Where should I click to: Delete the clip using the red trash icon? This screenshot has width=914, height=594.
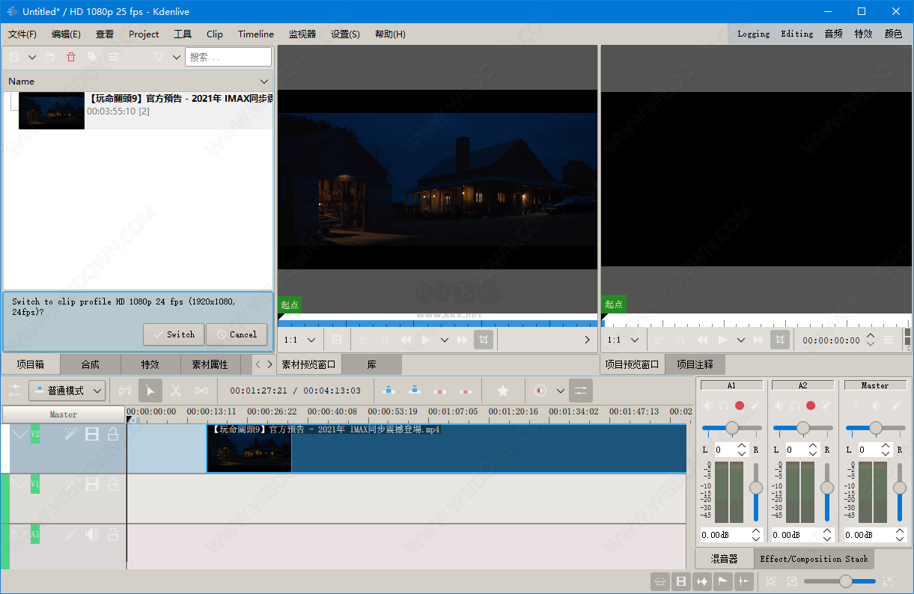tap(71, 57)
